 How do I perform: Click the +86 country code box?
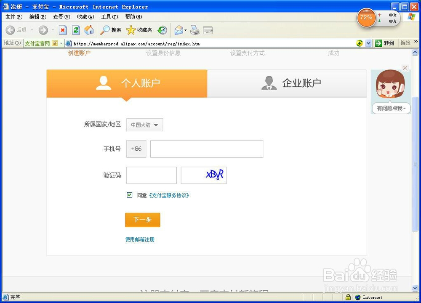(x=136, y=149)
